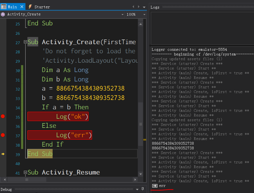Click the jump arrow icon beside err log
This screenshot has height=193, width=254.
coord(155,186)
